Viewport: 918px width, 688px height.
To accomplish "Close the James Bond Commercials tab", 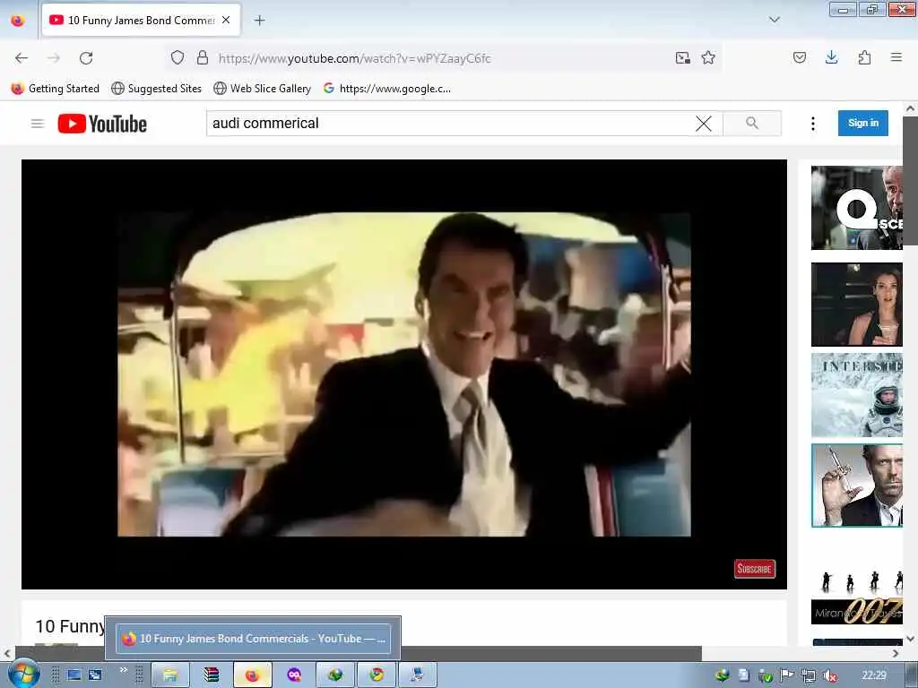I will pos(226,20).
